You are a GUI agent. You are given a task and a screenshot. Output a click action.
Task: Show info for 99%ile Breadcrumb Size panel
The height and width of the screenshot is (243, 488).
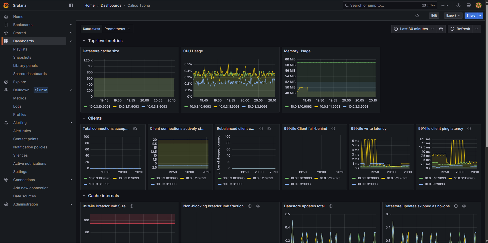(x=132, y=206)
